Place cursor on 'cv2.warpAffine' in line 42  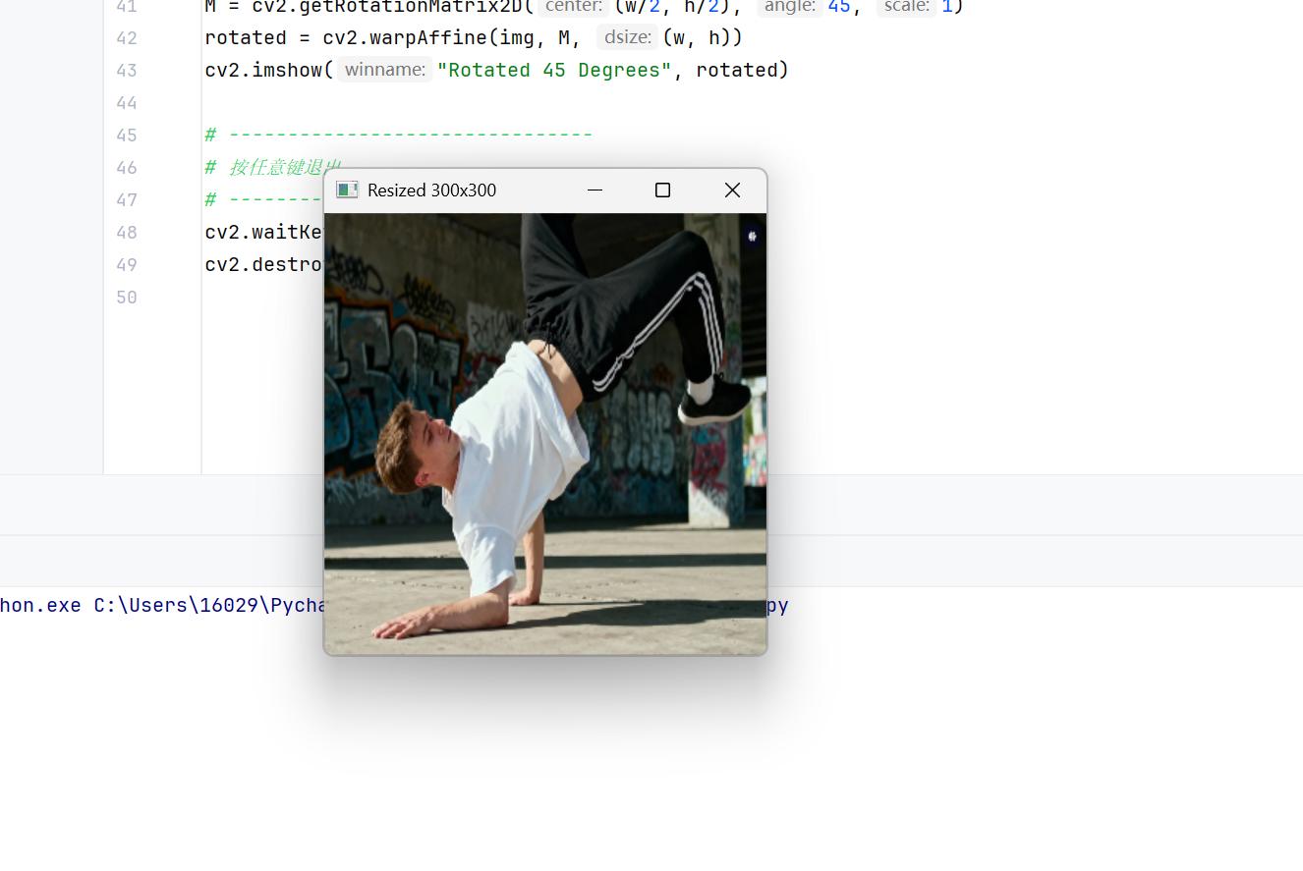point(405,37)
